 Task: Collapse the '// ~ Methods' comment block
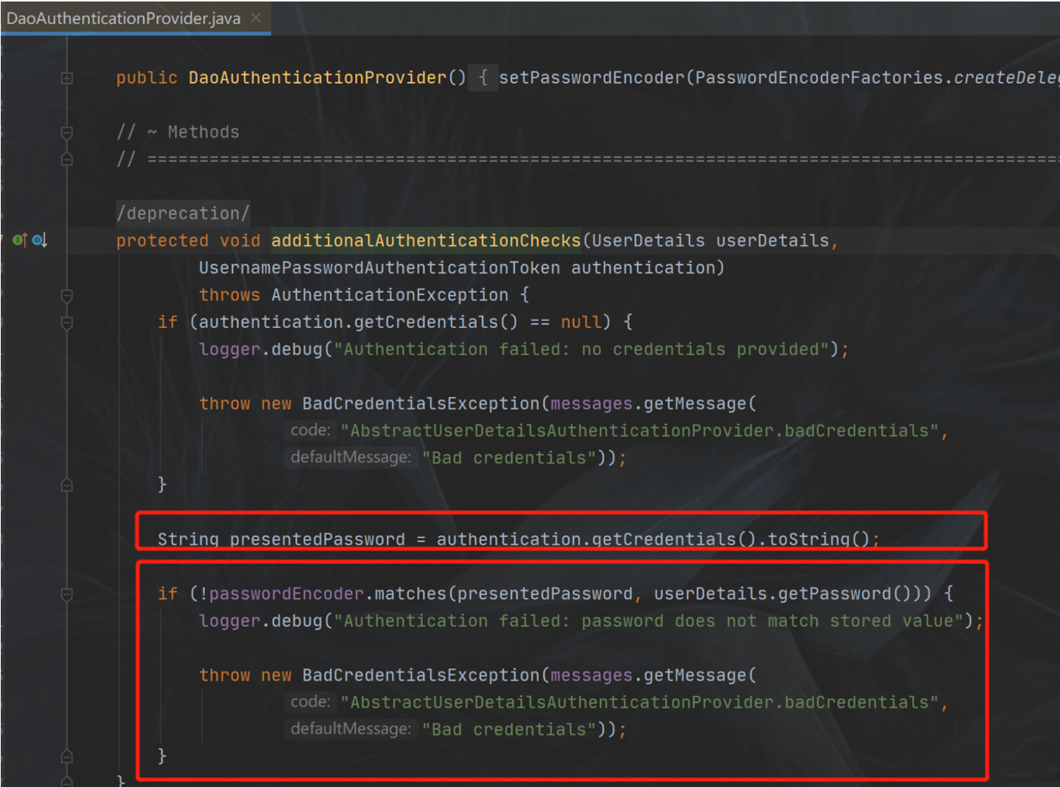tap(67, 132)
